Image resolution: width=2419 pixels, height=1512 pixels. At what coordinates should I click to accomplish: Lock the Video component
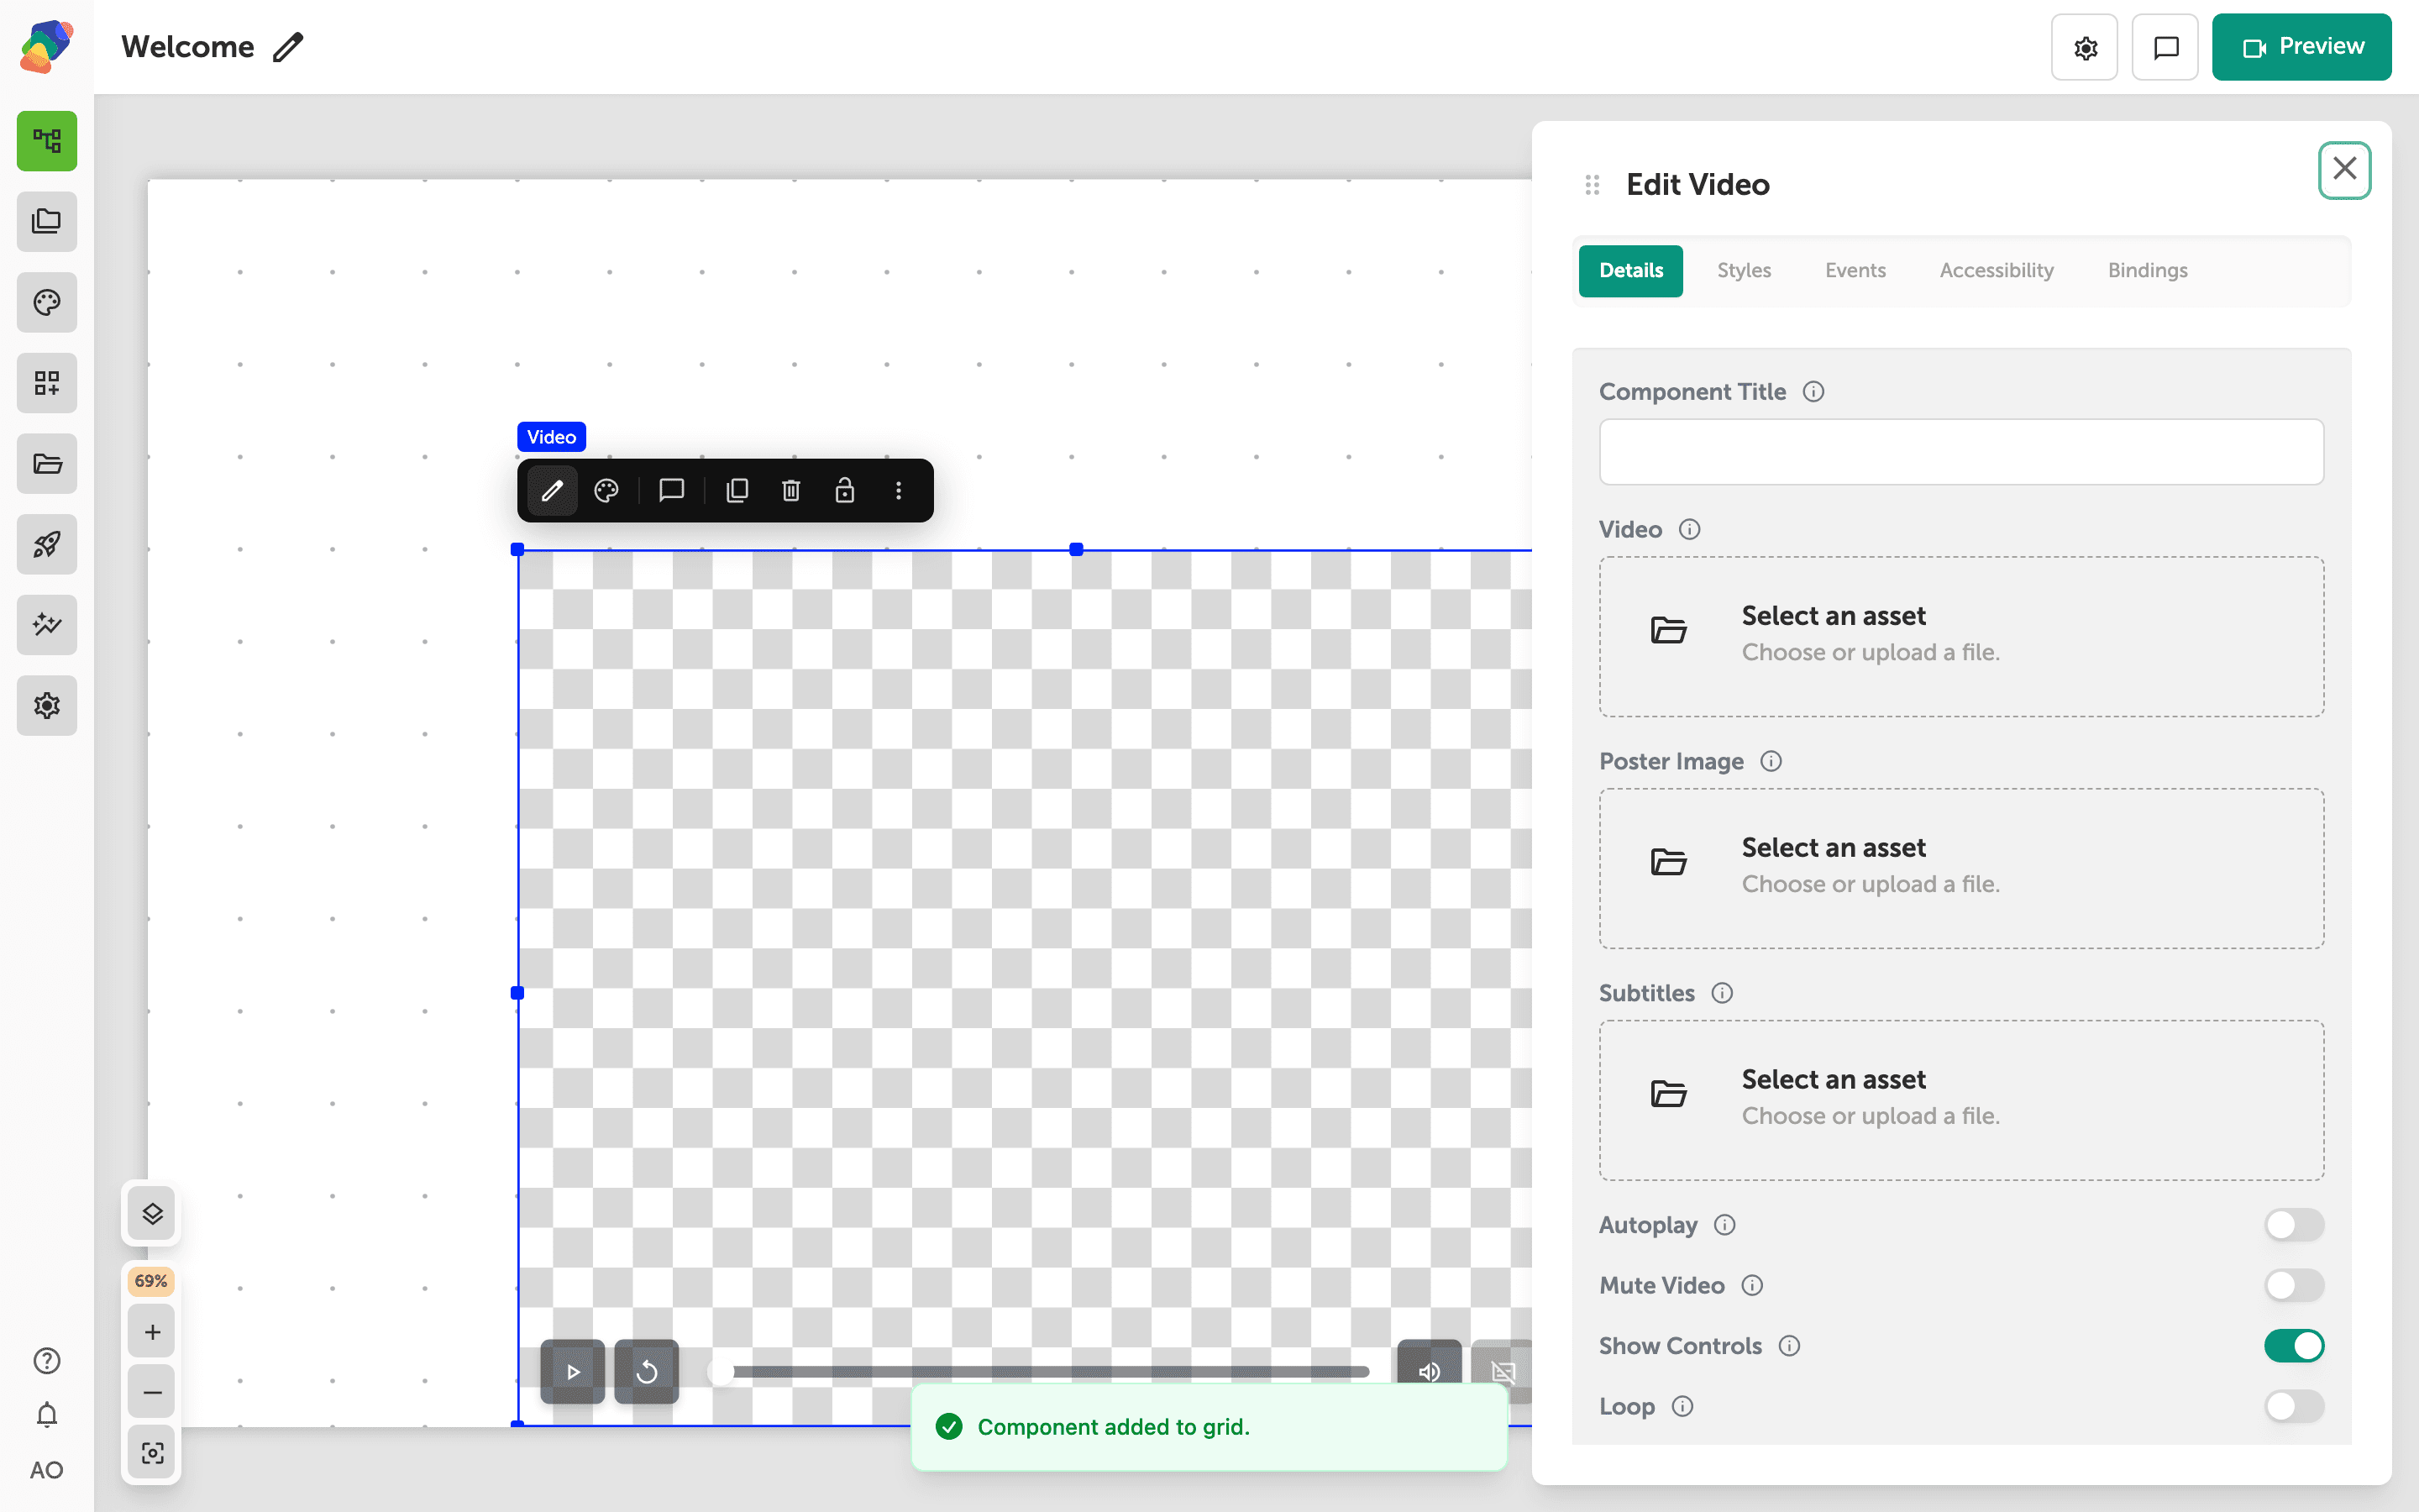point(845,490)
